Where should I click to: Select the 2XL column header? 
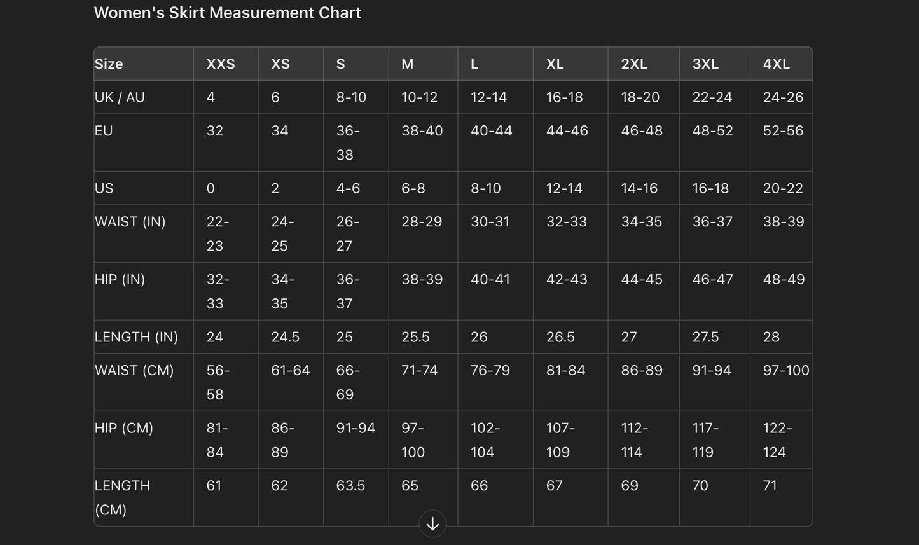pyautogui.click(x=634, y=64)
